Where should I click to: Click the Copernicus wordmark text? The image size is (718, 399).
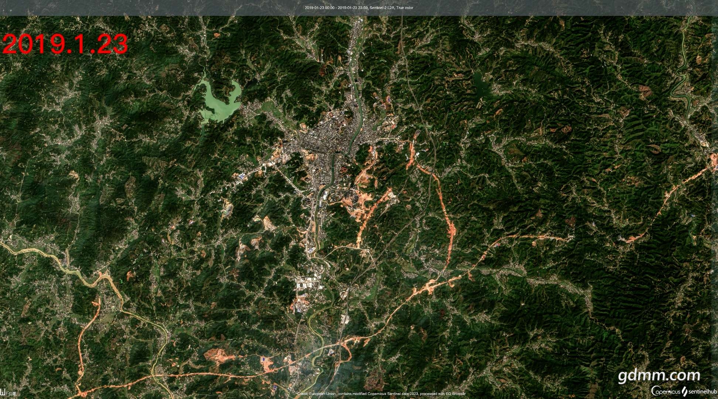[669, 392]
